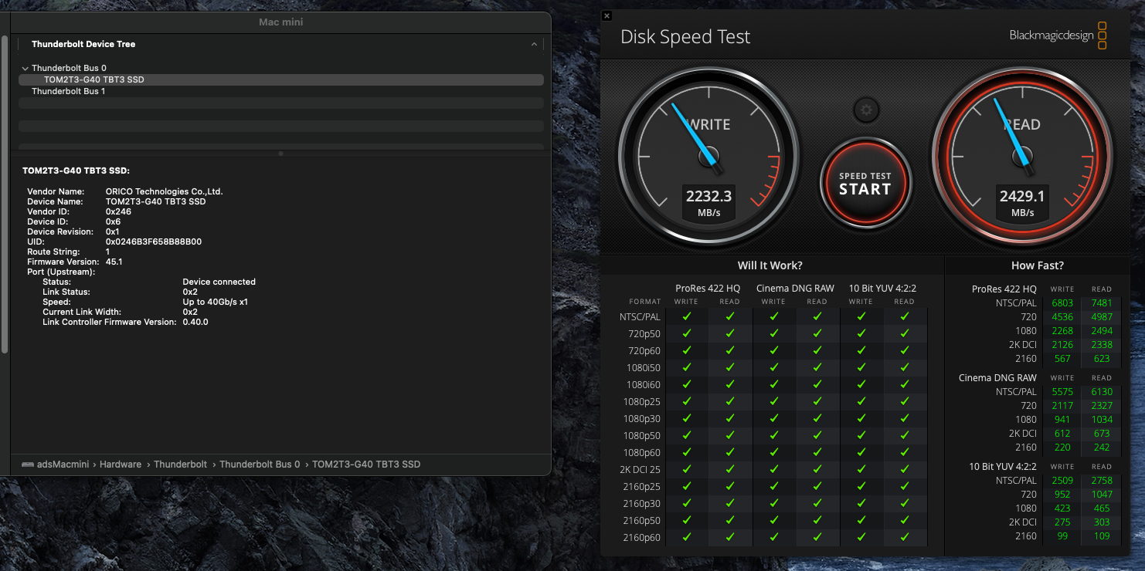Click 2K DCI 25 Cinema DNG write checkmark
Screen dimensions: 1145x571
pos(773,469)
